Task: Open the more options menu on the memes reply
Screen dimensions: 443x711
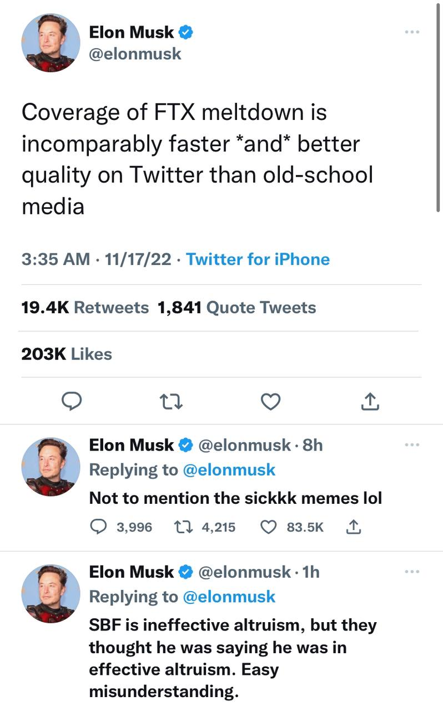Action: [412, 444]
